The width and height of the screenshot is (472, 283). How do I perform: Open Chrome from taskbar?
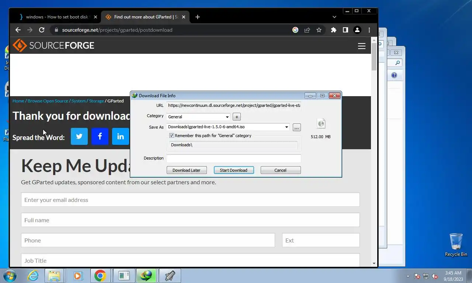tap(100, 276)
